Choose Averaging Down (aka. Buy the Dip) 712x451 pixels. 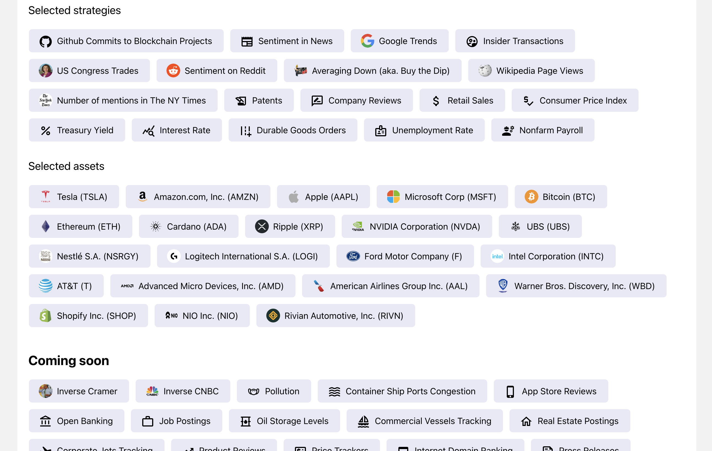point(373,71)
